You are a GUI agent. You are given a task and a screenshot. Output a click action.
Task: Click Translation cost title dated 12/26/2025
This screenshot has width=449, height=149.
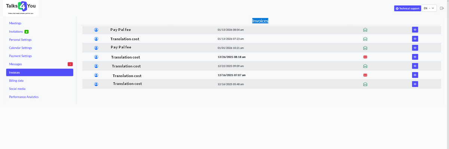point(125,57)
